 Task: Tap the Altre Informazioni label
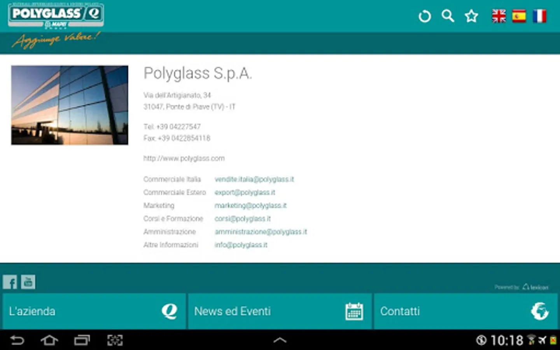click(171, 245)
